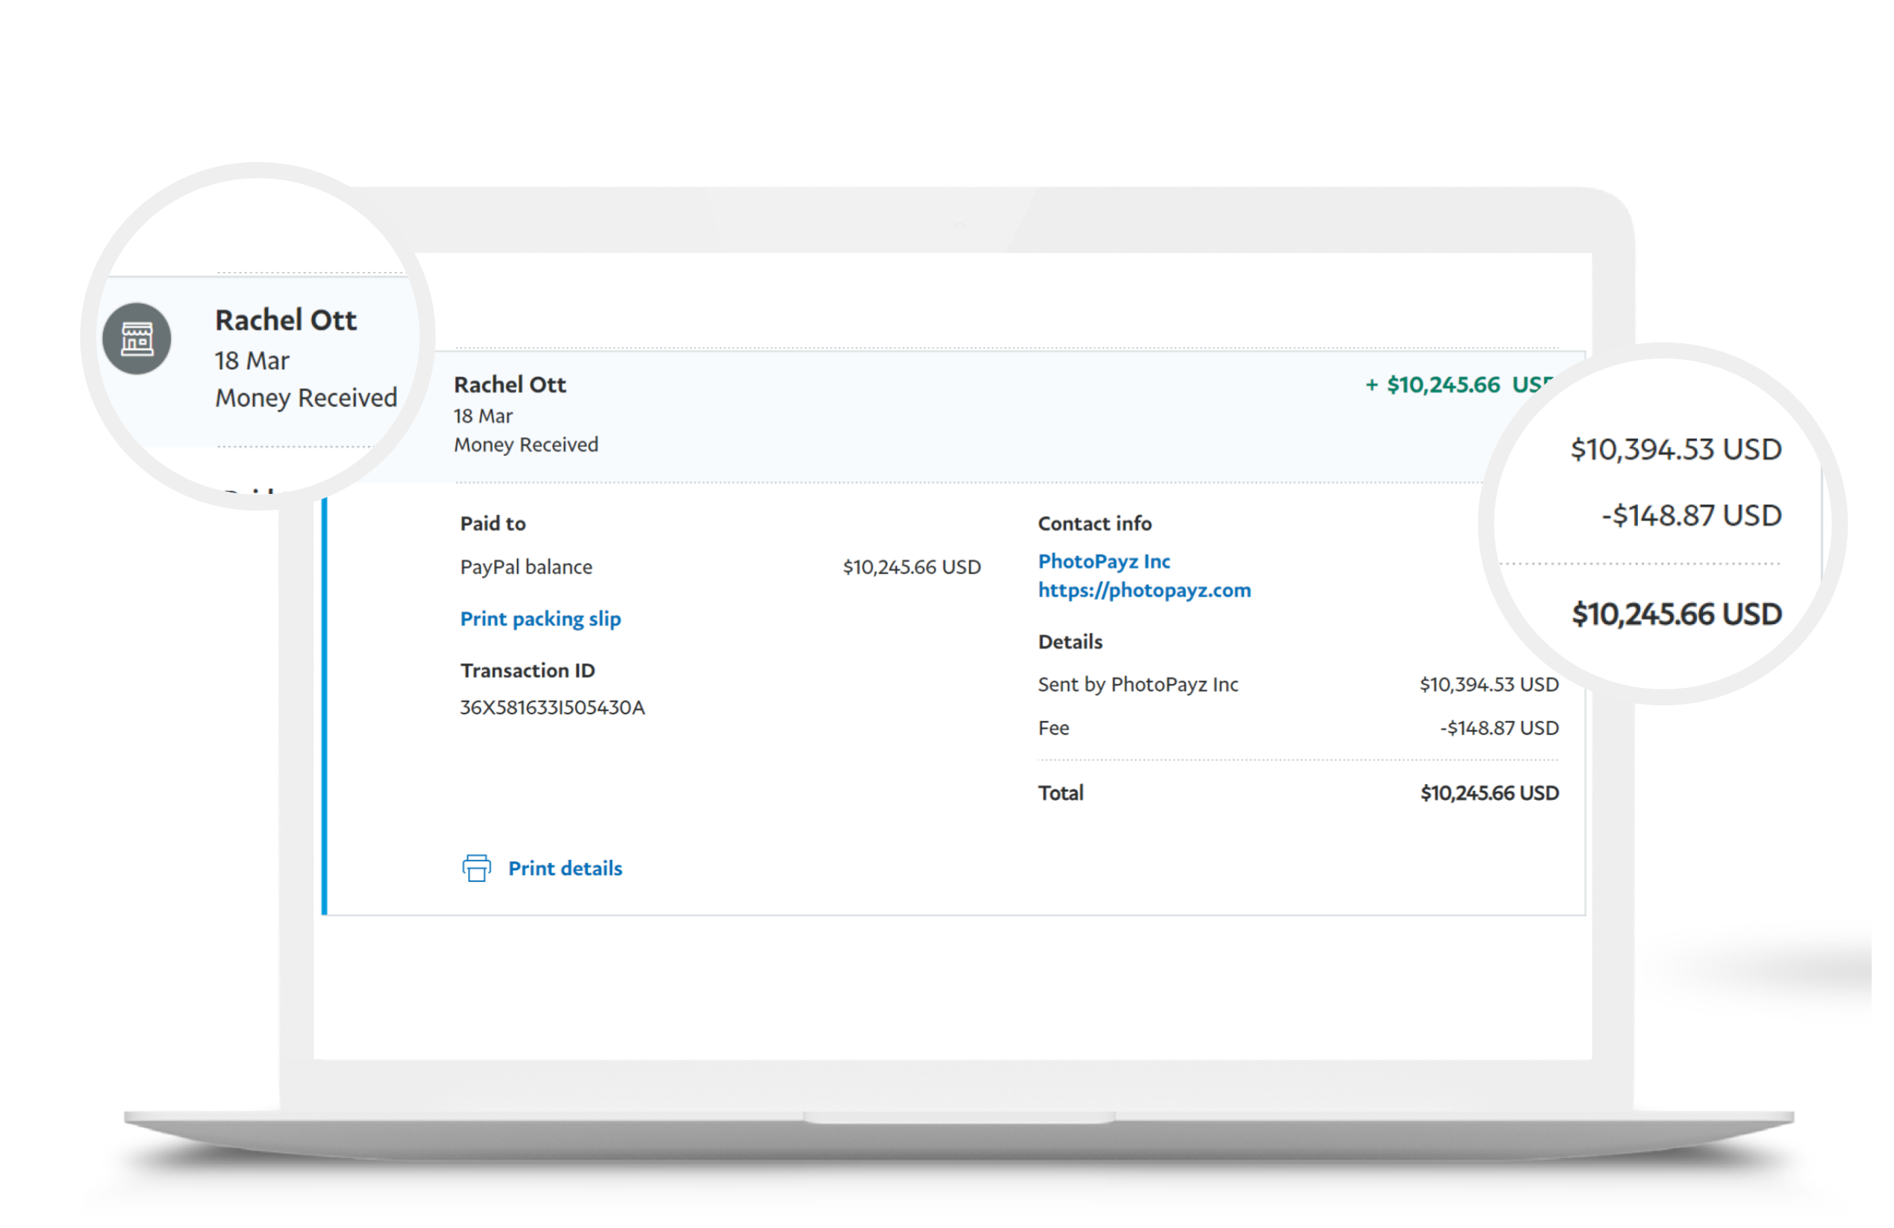Click the Money Received status in row
The width and height of the screenshot is (1894, 1228).
coord(525,445)
